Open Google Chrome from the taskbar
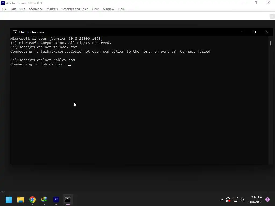 (32, 200)
